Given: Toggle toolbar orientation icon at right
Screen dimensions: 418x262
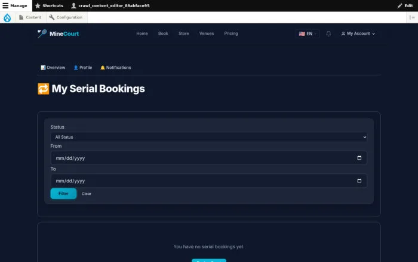Looking at the screenshot, I should coord(412,17).
